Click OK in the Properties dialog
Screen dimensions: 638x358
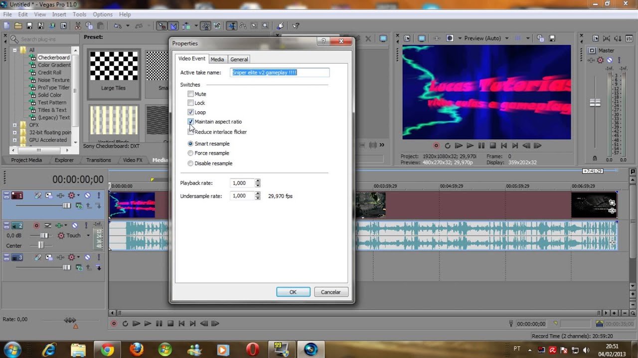[293, 292]
